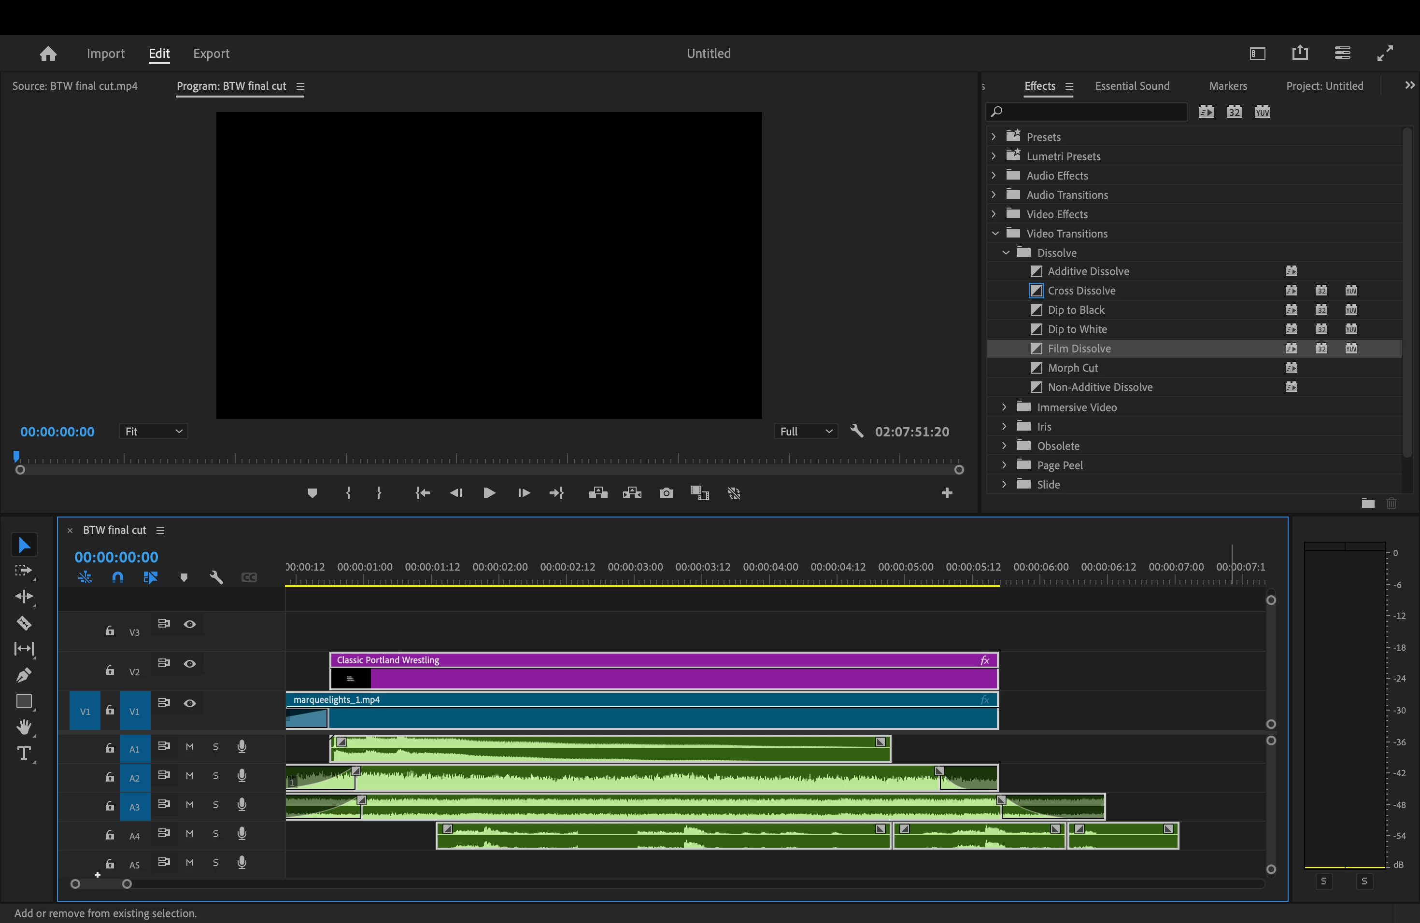The width and height of the screenshot is (1420, 923).
Task: Open the timeline wrench display settings
Action: (x=216, y=577)
